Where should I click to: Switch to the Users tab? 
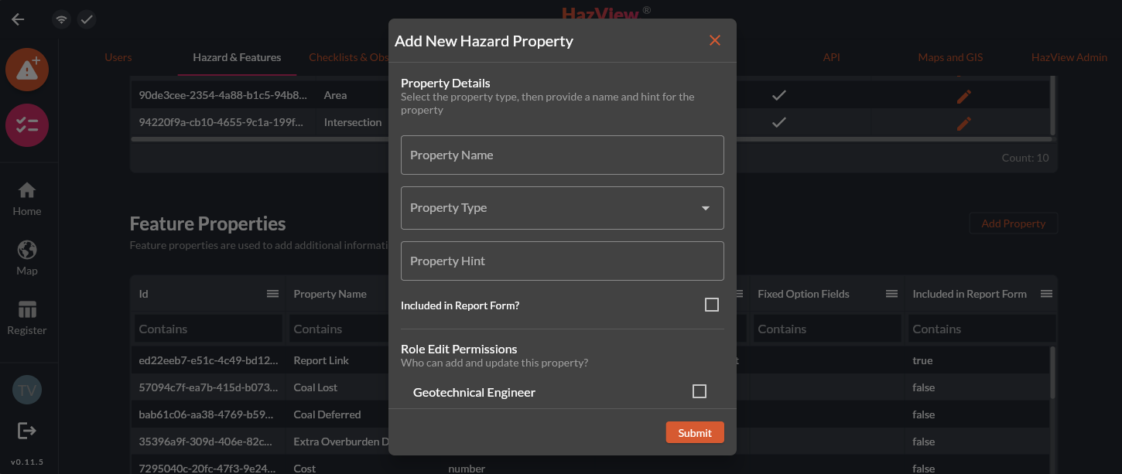click(x=118, y=57)
